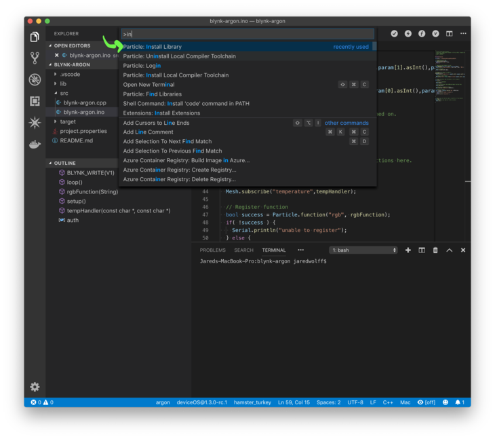Select Particle: Login command

click(x=246, y=66)
